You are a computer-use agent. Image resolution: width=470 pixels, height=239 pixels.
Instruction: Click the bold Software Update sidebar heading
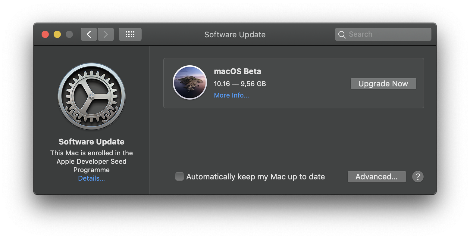(x=92, y=142)
